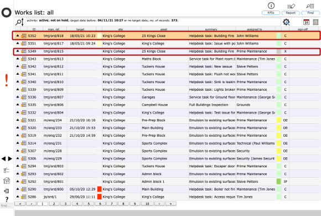Jump to first page button

[20, 204]
